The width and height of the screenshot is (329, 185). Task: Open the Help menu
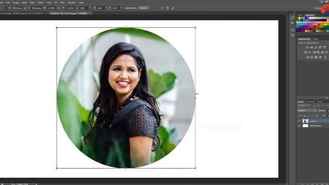[x=81, y=3]
